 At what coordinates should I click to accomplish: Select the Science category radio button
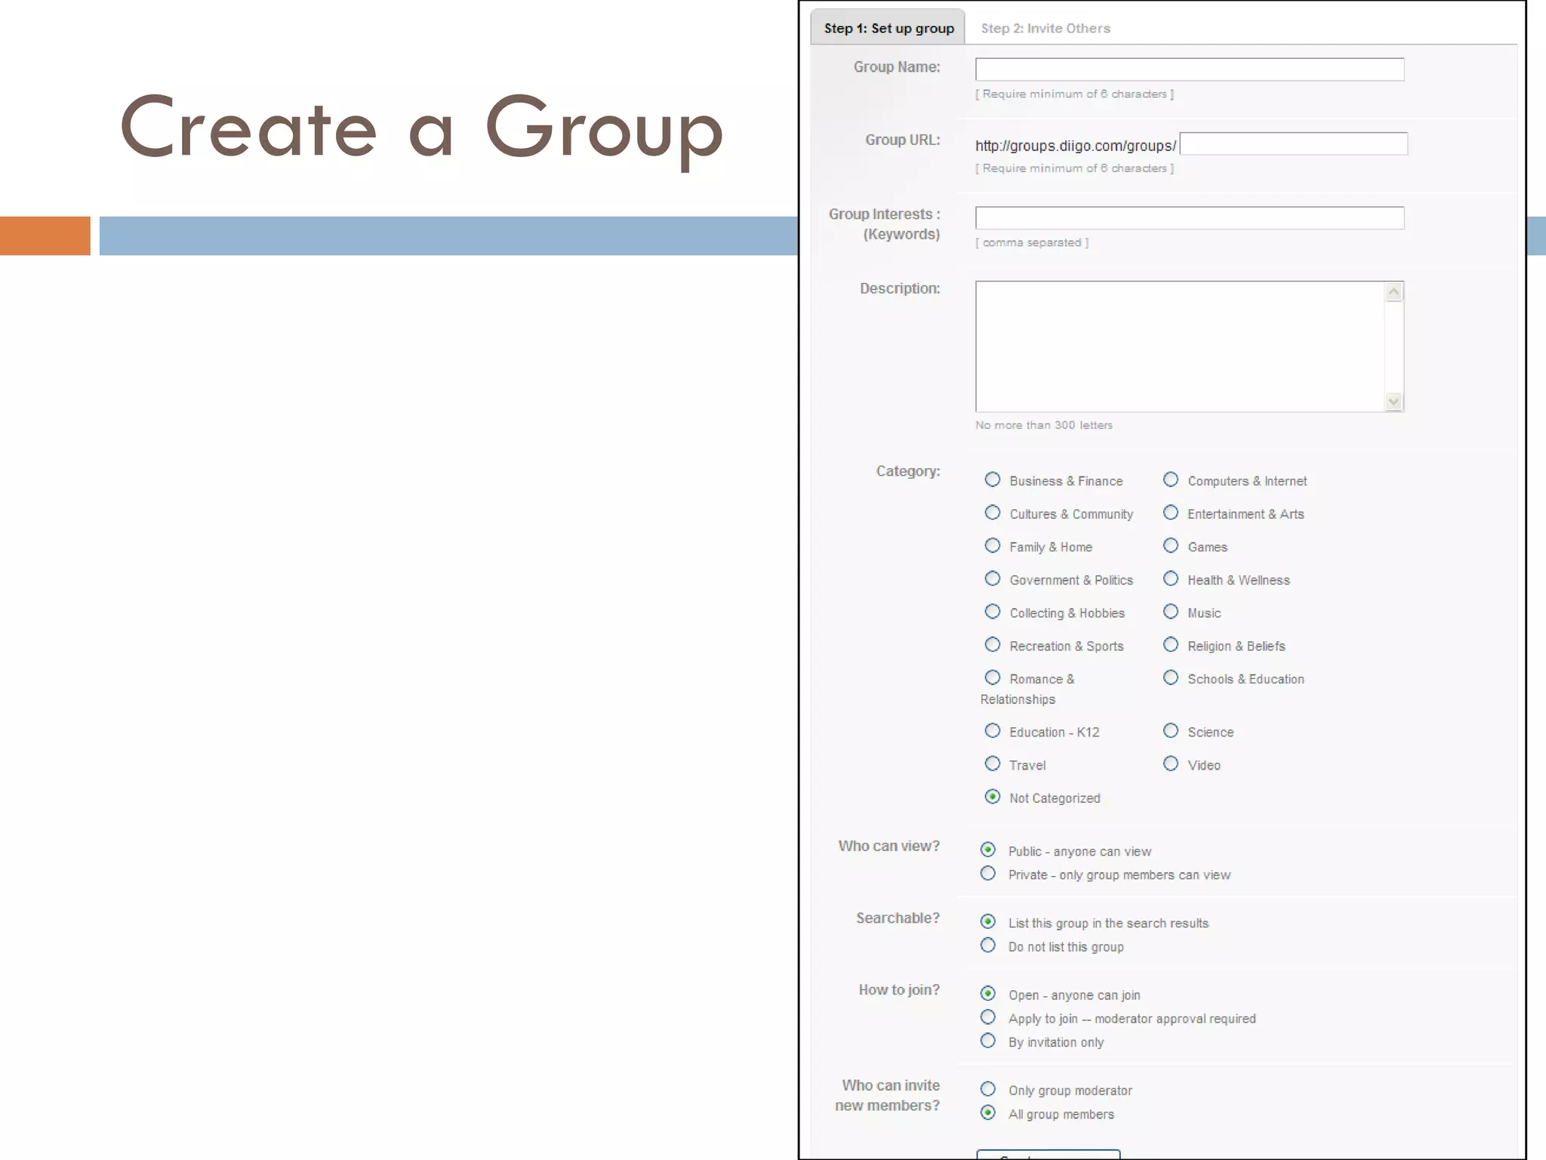pos(1171,731)
